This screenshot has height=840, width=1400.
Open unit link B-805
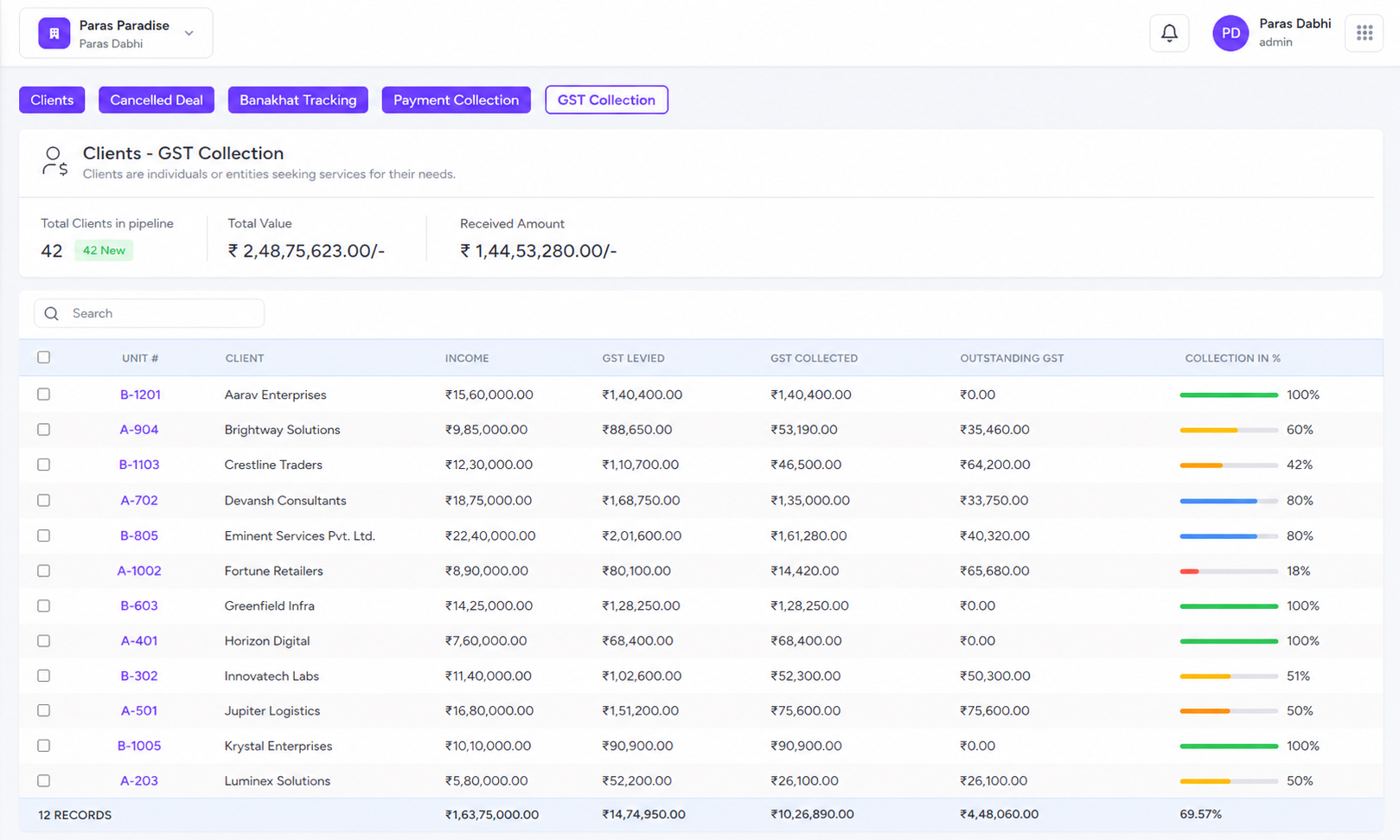[x=139, y=535]
